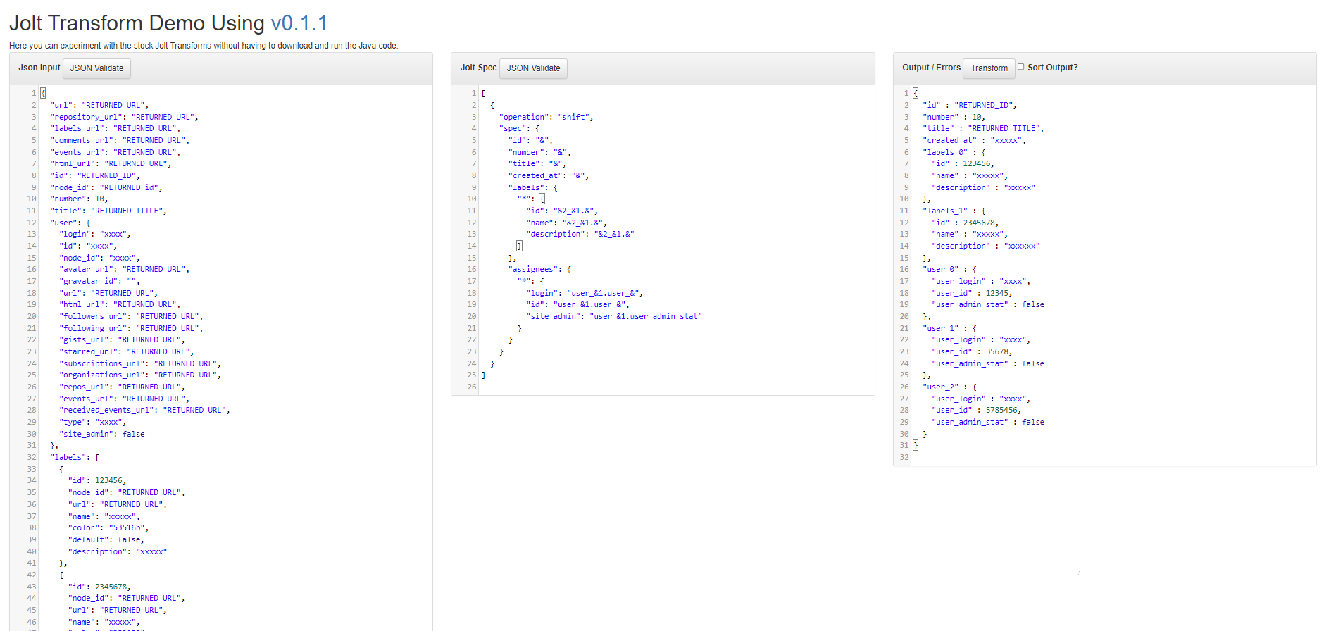Screen dimensions: 1331x631
Task: Open the v0.1.1 version link
Action: (x=299, y=23)
